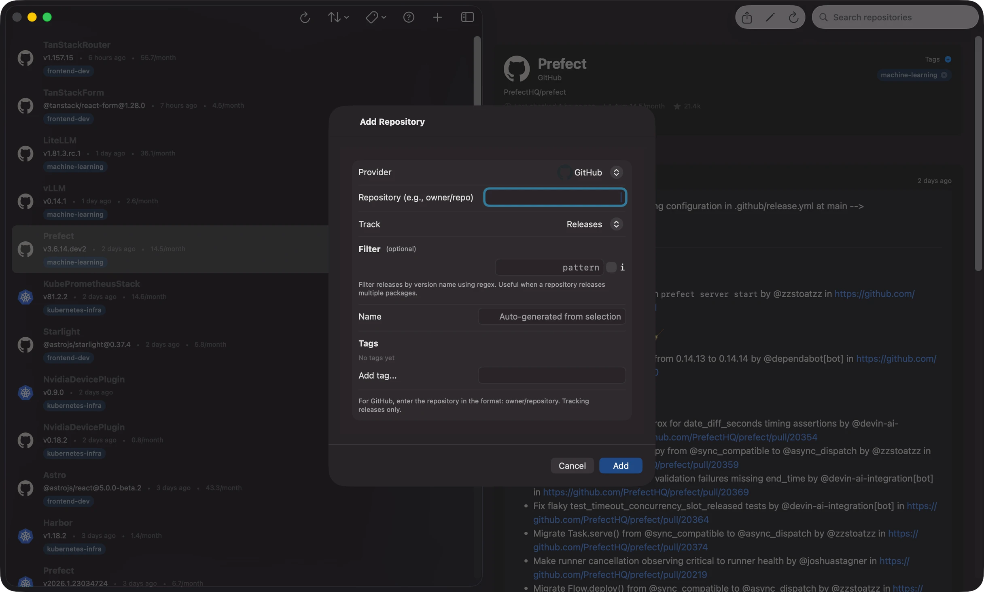Viewport: 984px width, 592px height.
Task: Share via the share icon
Action: pyautogui.click(x=746, y=17)
